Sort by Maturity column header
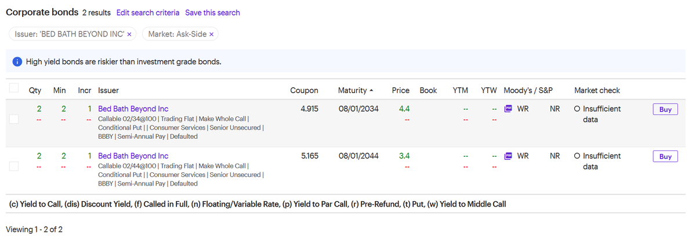Image resolution: width=696 pixels, height=244 pixels. coord(356,90)
